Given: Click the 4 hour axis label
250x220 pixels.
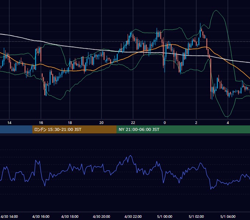Looking at the screenshot, I should pos(228,123).
